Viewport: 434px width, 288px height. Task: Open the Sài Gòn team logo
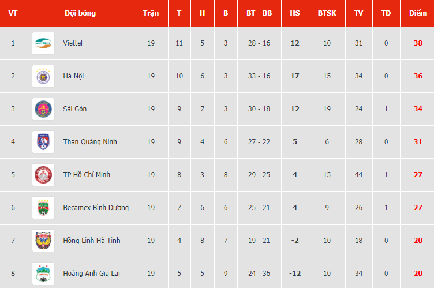[43, 109]
